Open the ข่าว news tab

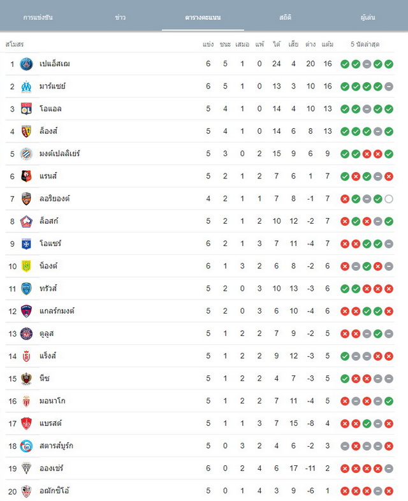coord(120,17)
